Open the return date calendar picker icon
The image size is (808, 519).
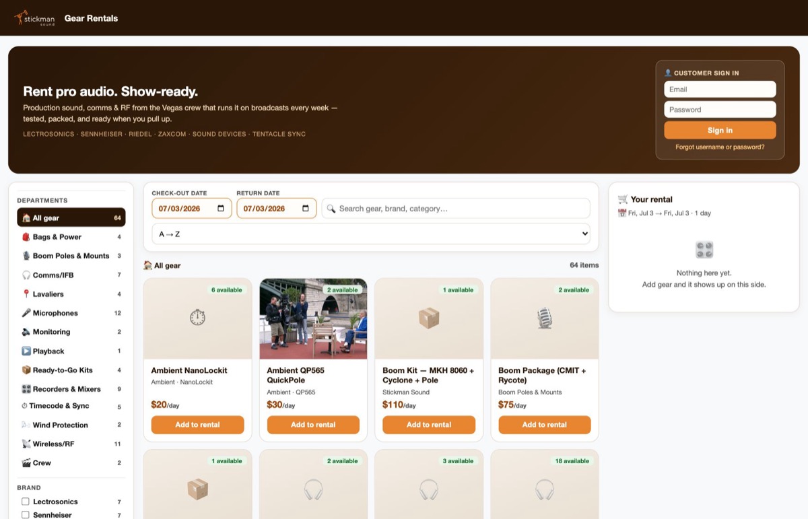click(306, 209)
